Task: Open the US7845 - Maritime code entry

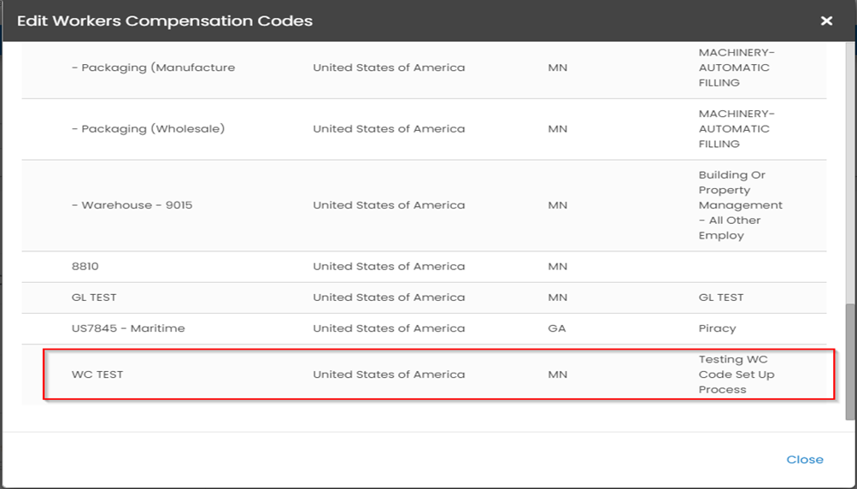Action: click(128, 328)
